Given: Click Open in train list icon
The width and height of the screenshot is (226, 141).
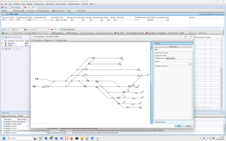Looking at the screenshot, I should point(53,11).
